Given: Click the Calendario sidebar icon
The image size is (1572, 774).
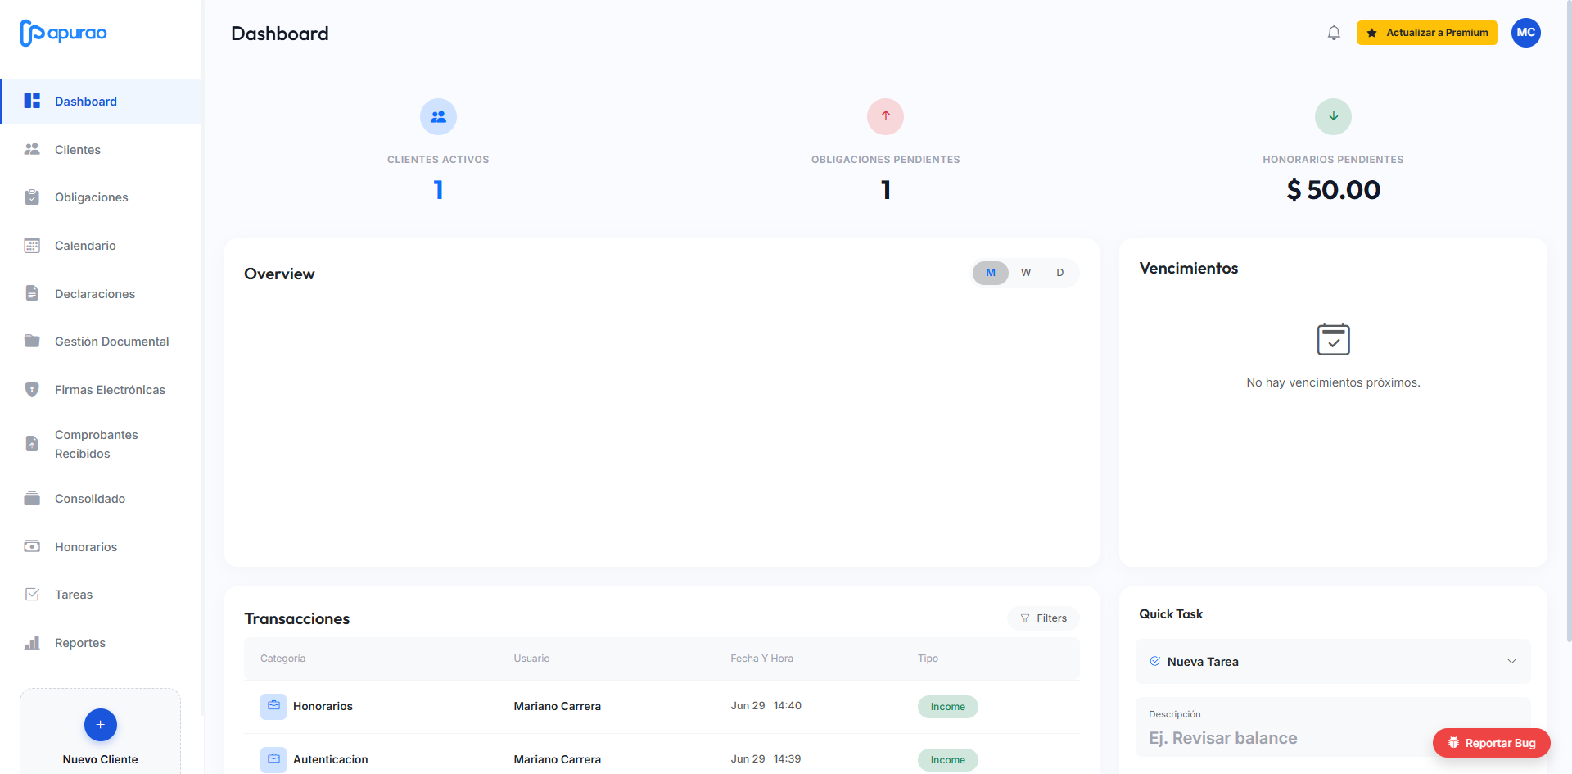Looking at the screenshot, I should 32,245.
